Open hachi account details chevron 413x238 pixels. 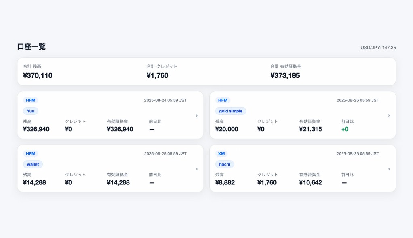[x=389, y=169]
